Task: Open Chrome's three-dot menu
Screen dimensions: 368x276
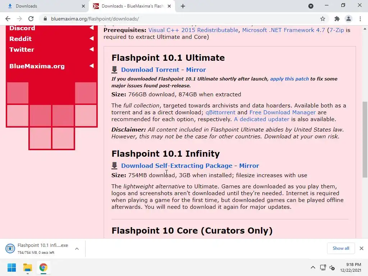Action: [360, 19]
